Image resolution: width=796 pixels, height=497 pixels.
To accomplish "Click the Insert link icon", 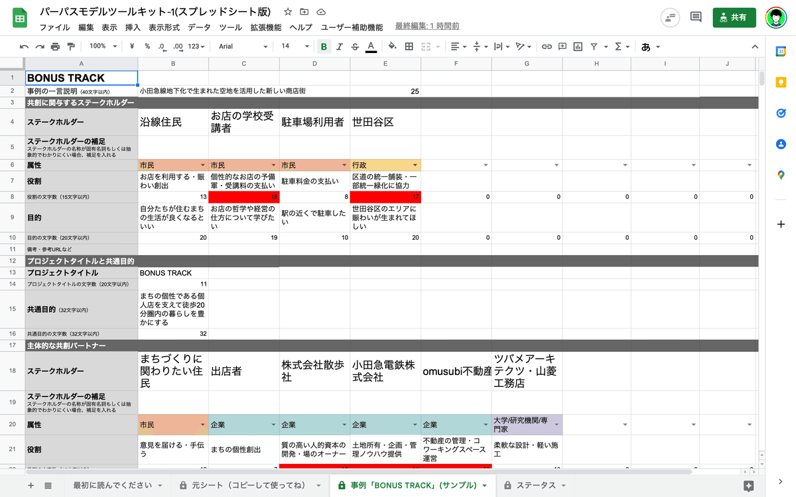I will coord(547,46).
